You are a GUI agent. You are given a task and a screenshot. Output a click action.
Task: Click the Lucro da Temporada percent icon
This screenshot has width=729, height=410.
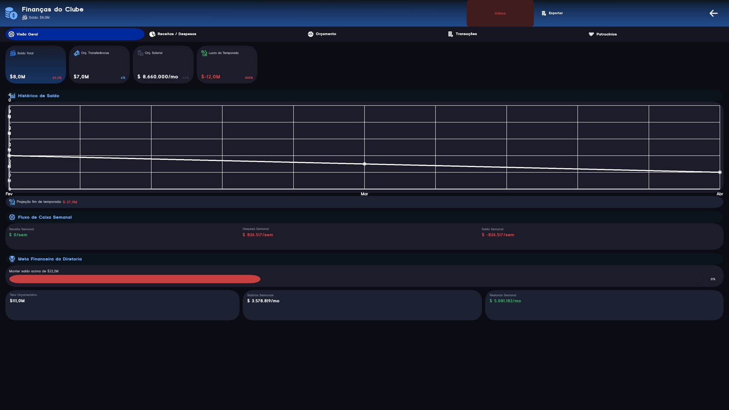click(204, 53)
